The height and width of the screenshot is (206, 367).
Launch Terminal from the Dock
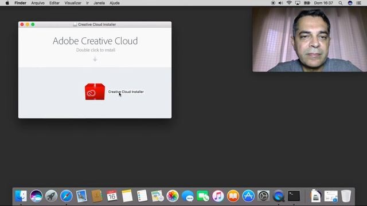(x=294, y=196)
